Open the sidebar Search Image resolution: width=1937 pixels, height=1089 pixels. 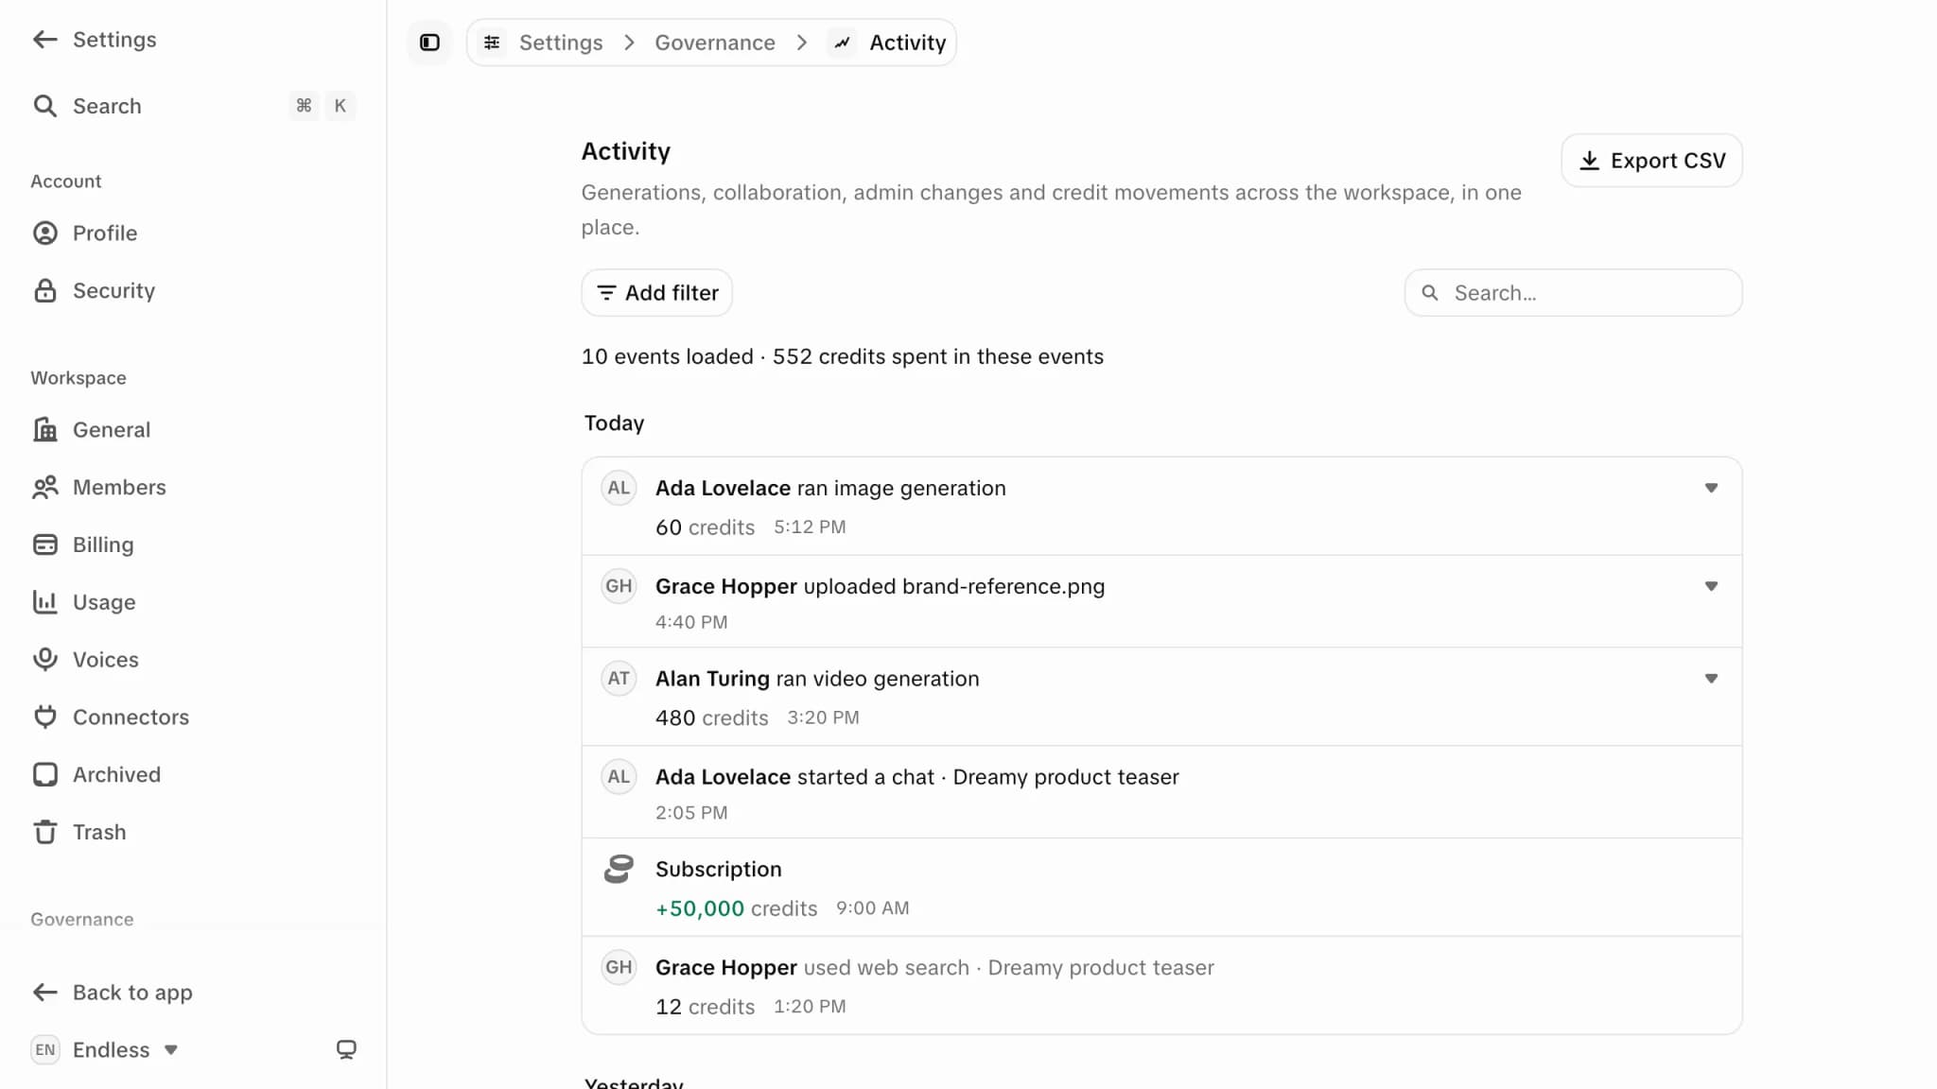193,106
